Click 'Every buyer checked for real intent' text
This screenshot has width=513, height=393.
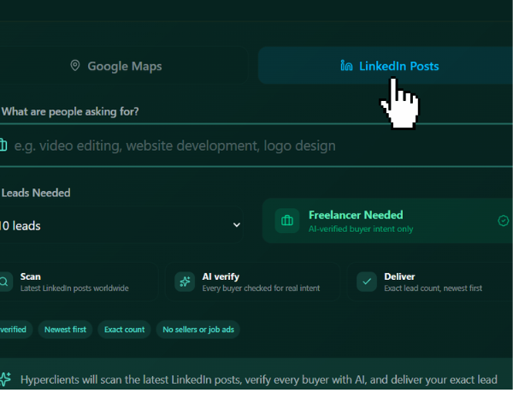(x=261, y=289)
